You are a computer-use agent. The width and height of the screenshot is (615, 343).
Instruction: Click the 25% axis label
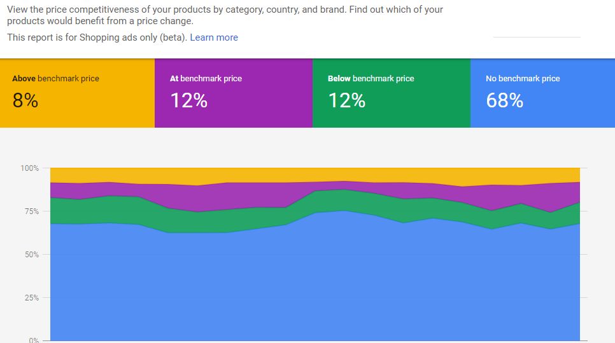pyautogui.click(x=32, y=298)
